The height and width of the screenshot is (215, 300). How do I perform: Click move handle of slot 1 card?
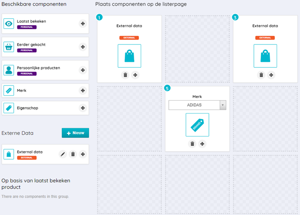(135, 75)
